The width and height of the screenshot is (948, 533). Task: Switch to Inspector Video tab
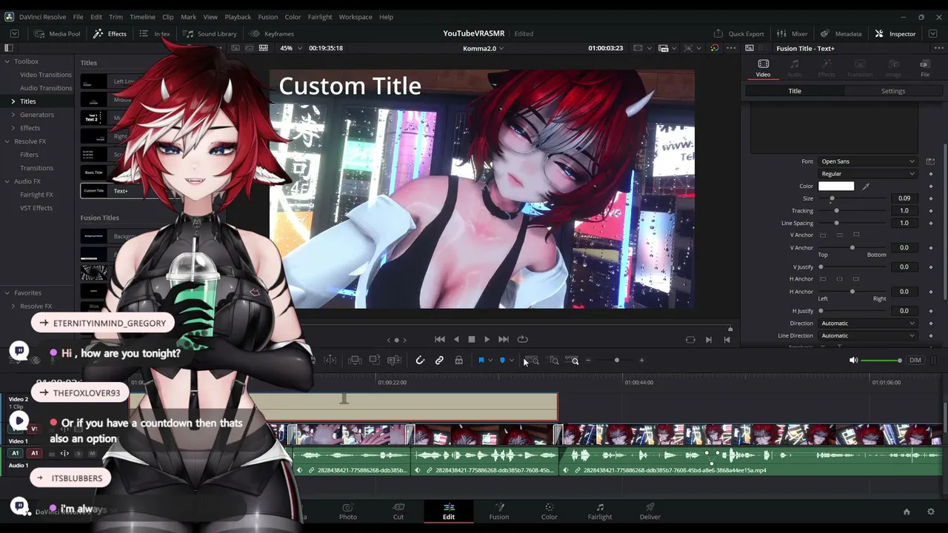(x=763, y=68)
